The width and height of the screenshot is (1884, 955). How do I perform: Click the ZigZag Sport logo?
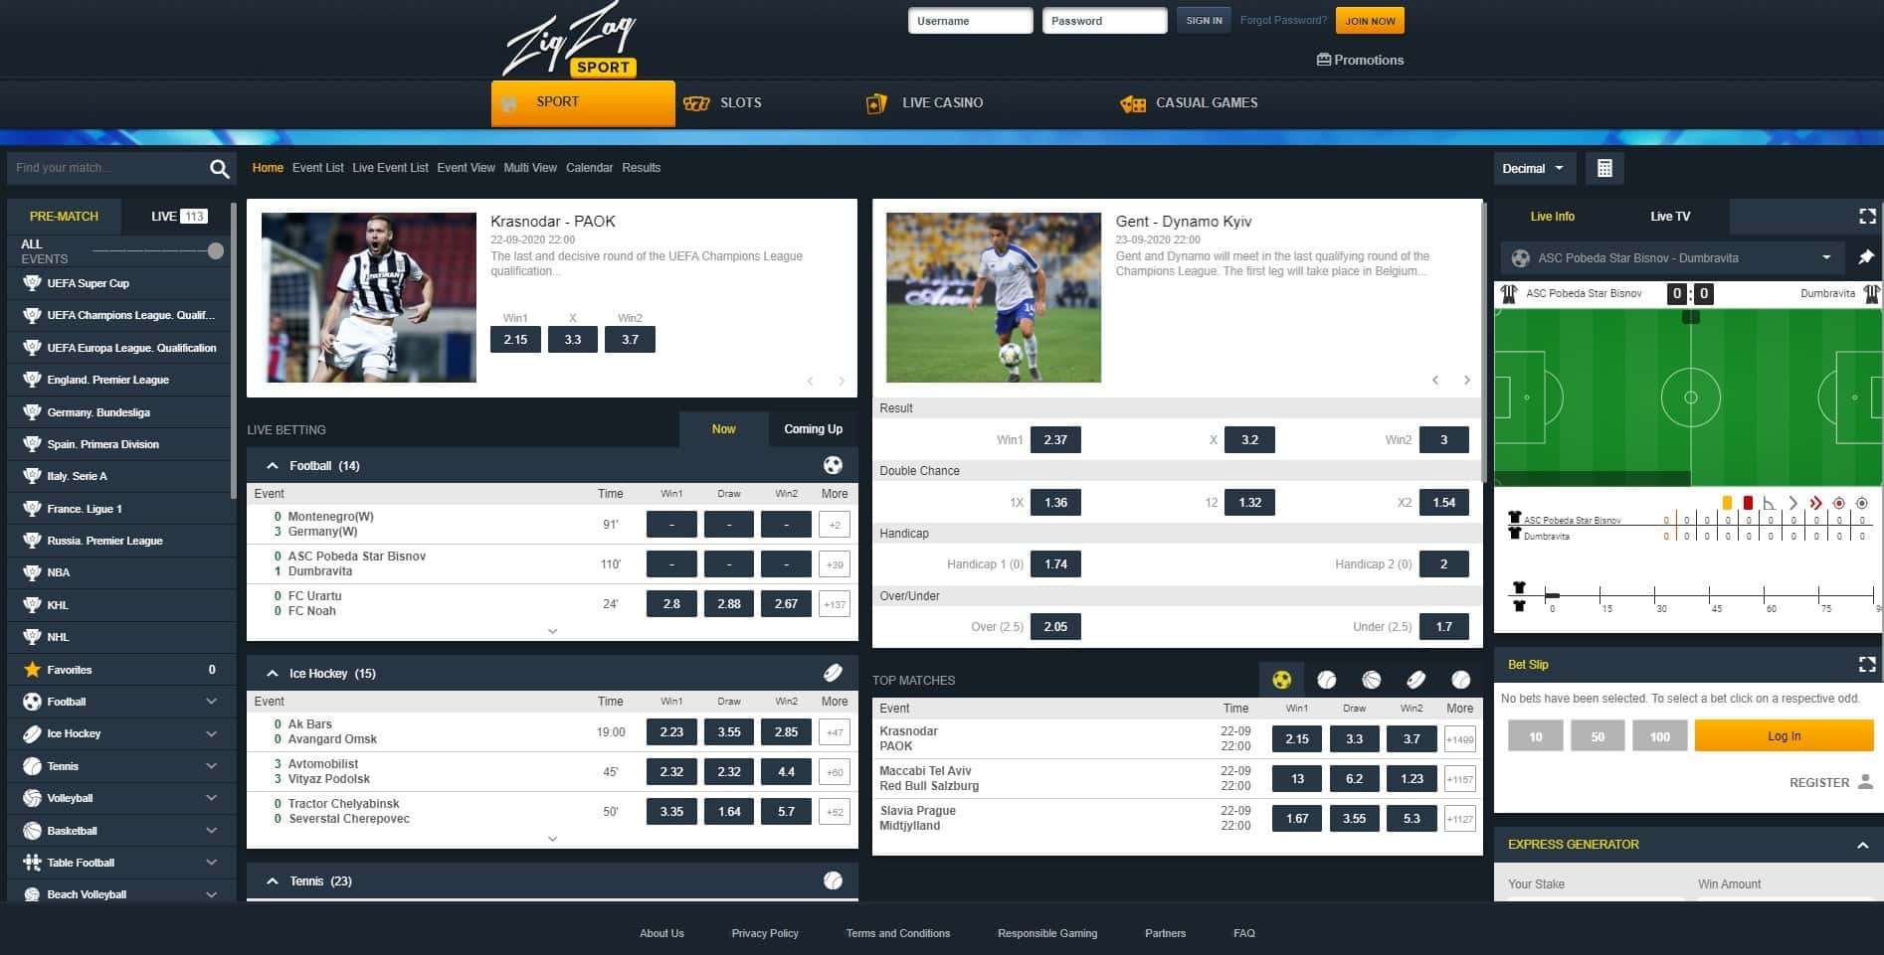(571, 42)
